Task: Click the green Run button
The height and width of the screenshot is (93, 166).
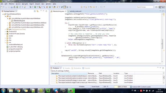Action: [x=35, y=7]
